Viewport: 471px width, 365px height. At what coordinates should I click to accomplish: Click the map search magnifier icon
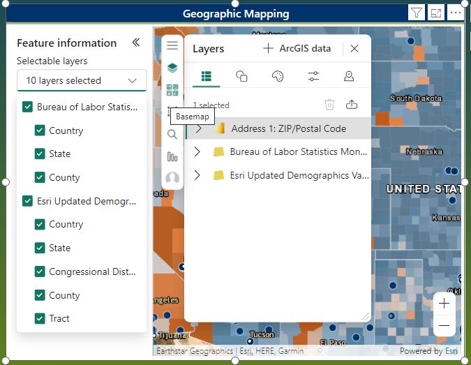[172, 134]
